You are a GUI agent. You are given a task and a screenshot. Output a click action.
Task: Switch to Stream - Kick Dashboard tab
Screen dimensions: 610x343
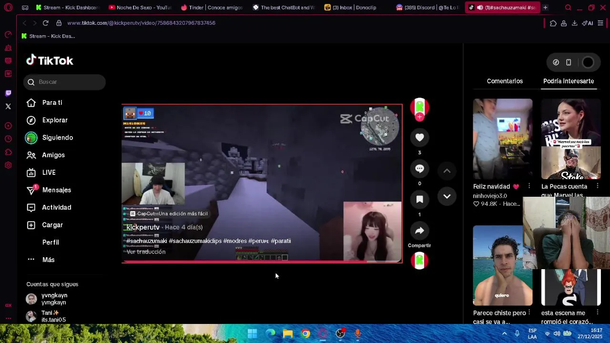pos(67,8)
